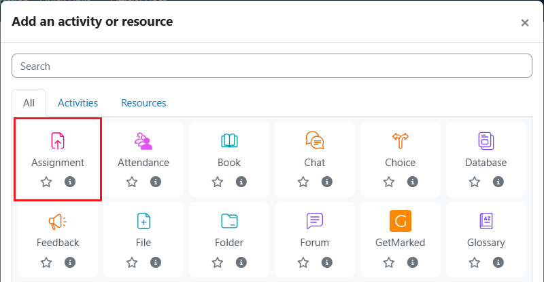Select the GetMarked orange icon

(x=401, y=221)
